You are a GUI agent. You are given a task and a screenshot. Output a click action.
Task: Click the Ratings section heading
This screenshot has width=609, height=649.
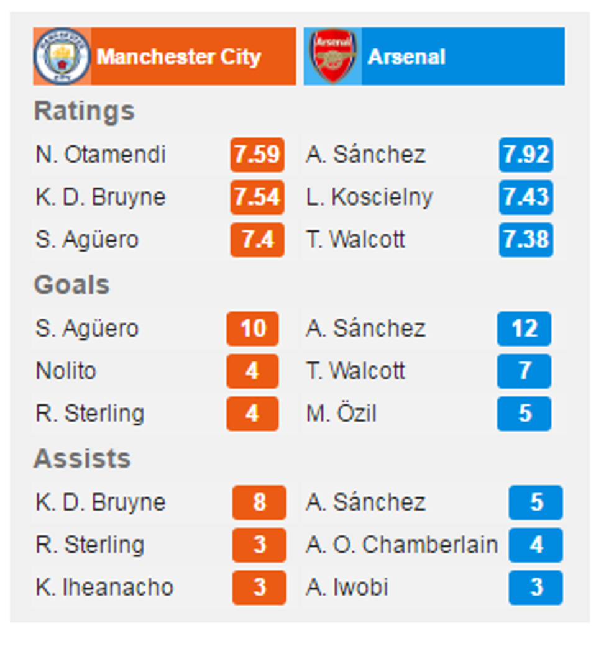pyautogui.click(x=84, y=111)
